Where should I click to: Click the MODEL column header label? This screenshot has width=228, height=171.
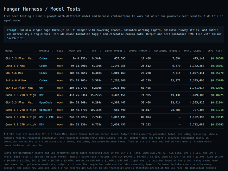[x=9, y=51]
